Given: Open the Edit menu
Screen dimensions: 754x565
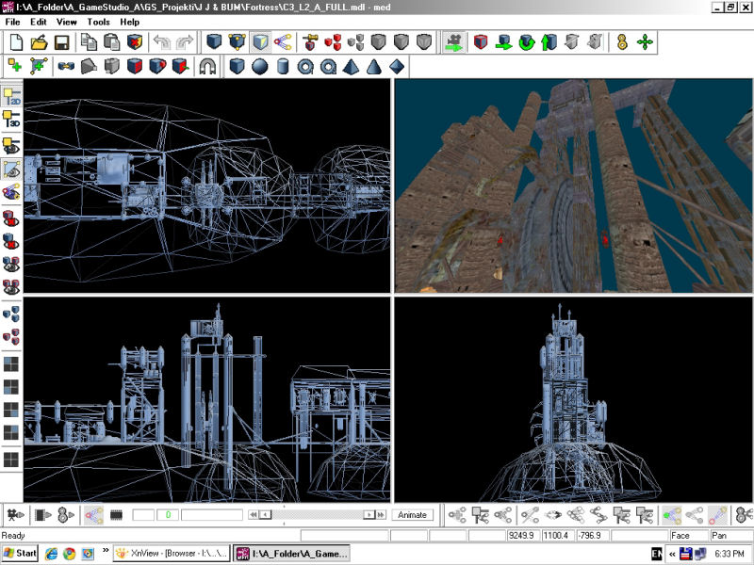Looking at the screenshot, I should [39, 22].
